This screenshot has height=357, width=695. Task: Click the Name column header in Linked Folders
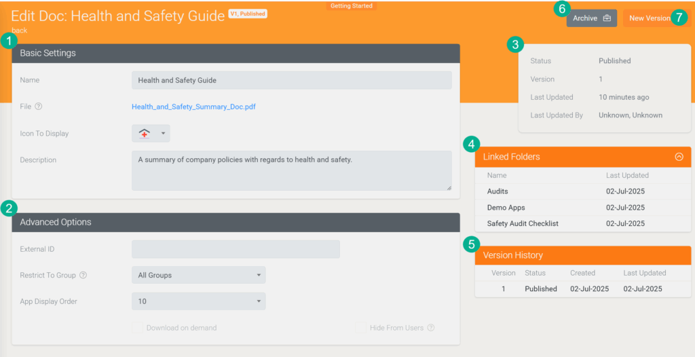click(497, 175)
